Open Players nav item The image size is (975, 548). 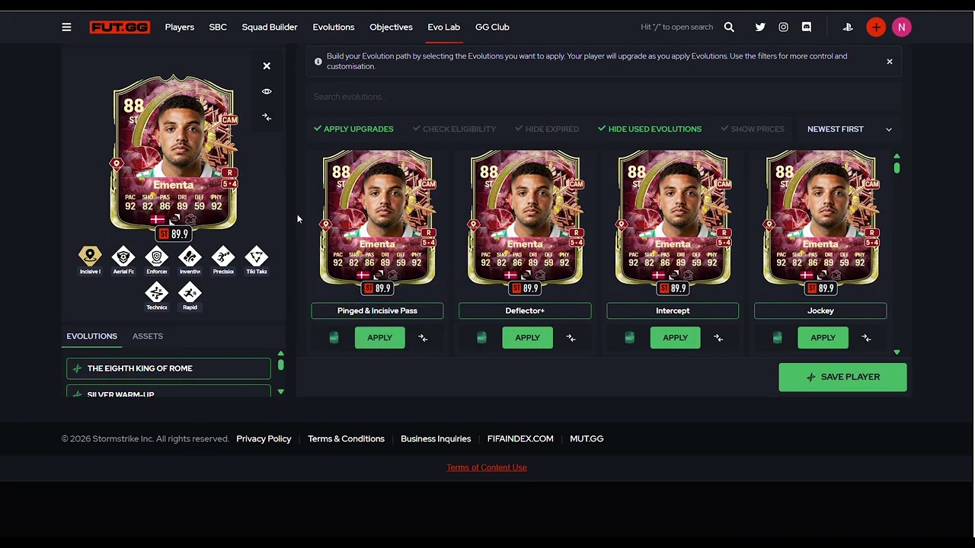pos(180,27)
